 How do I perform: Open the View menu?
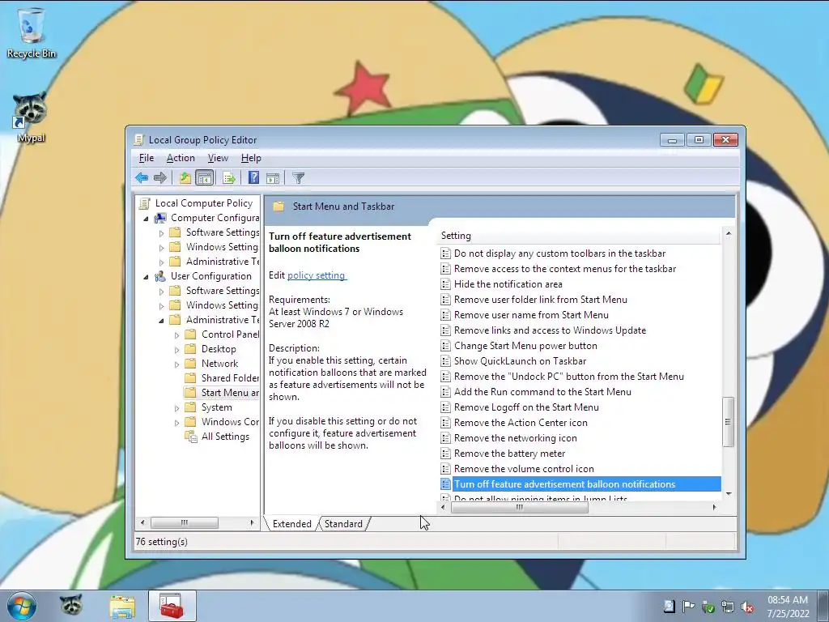pyautogui.click(x=218, y=158)
